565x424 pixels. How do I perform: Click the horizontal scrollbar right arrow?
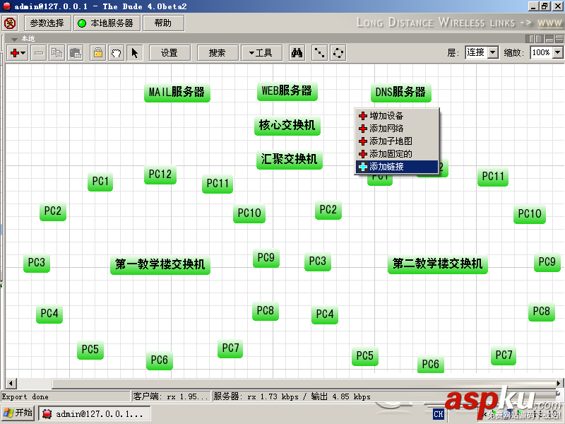click(559, 383)
